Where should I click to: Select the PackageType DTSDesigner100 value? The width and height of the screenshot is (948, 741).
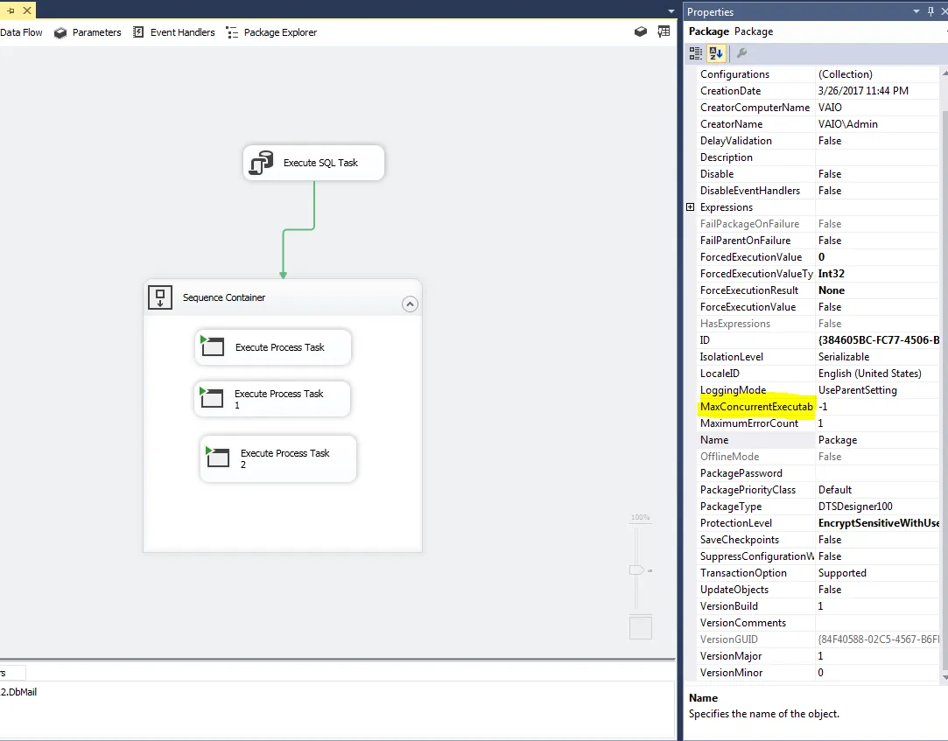pos(877,507)
